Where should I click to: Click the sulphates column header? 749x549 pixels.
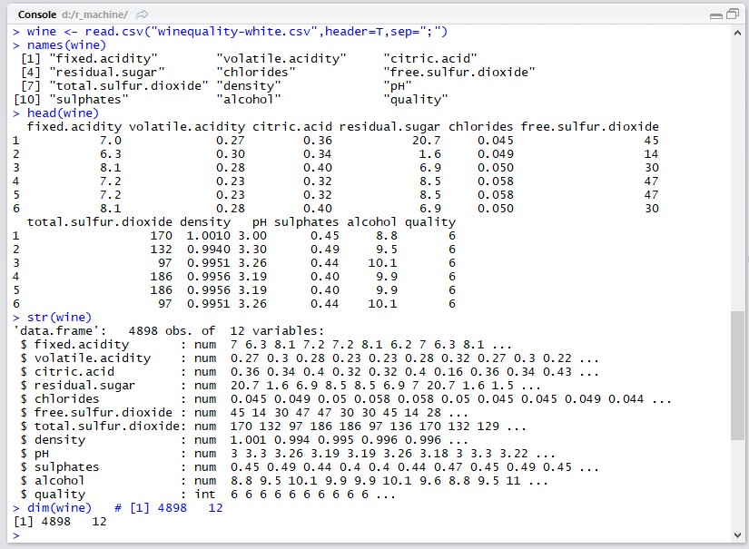[306, 222]
